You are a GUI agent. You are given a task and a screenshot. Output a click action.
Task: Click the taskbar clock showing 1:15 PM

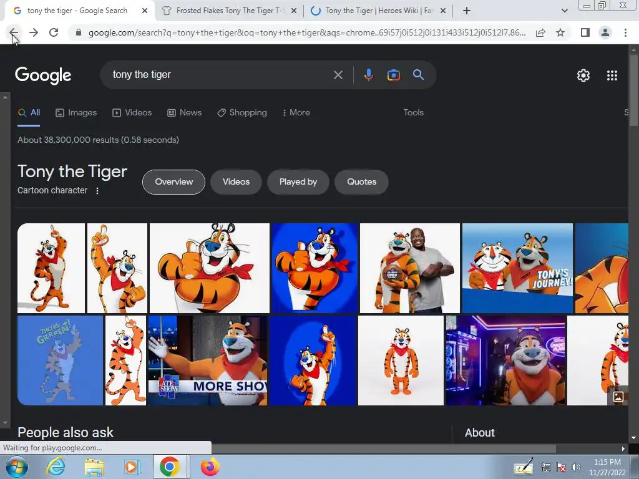[607, 467]
